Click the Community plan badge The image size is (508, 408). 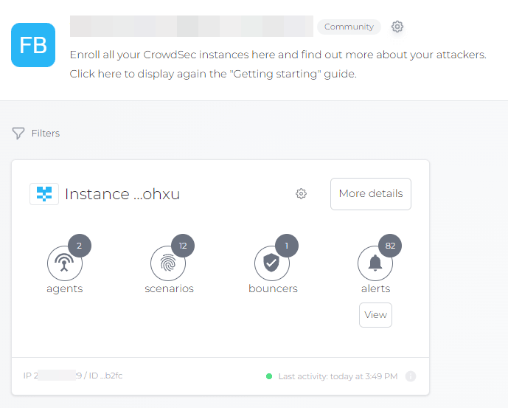click(349, 27)
